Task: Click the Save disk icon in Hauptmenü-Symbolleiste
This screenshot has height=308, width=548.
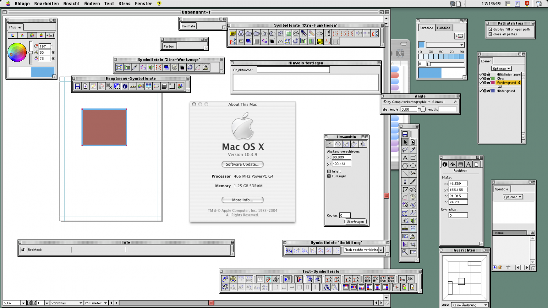Action: click(x=77, y=86)
